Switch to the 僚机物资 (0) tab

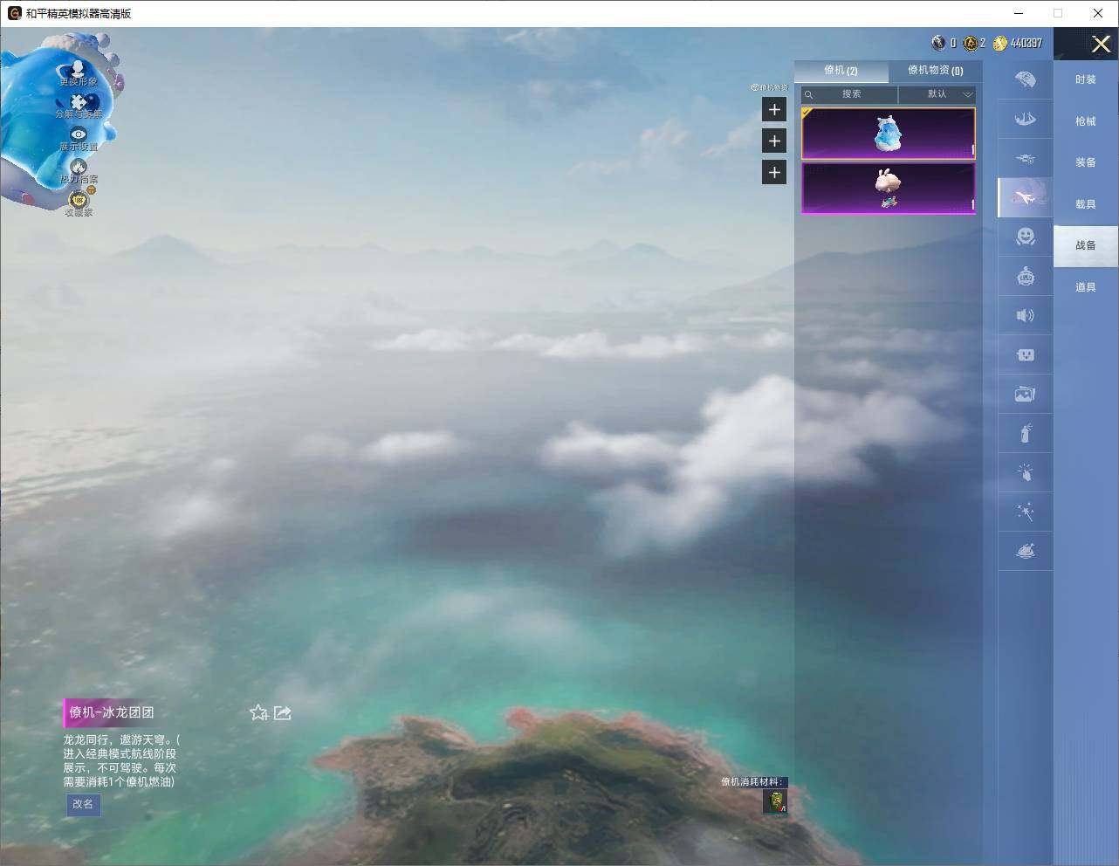(x=935, y=71)
